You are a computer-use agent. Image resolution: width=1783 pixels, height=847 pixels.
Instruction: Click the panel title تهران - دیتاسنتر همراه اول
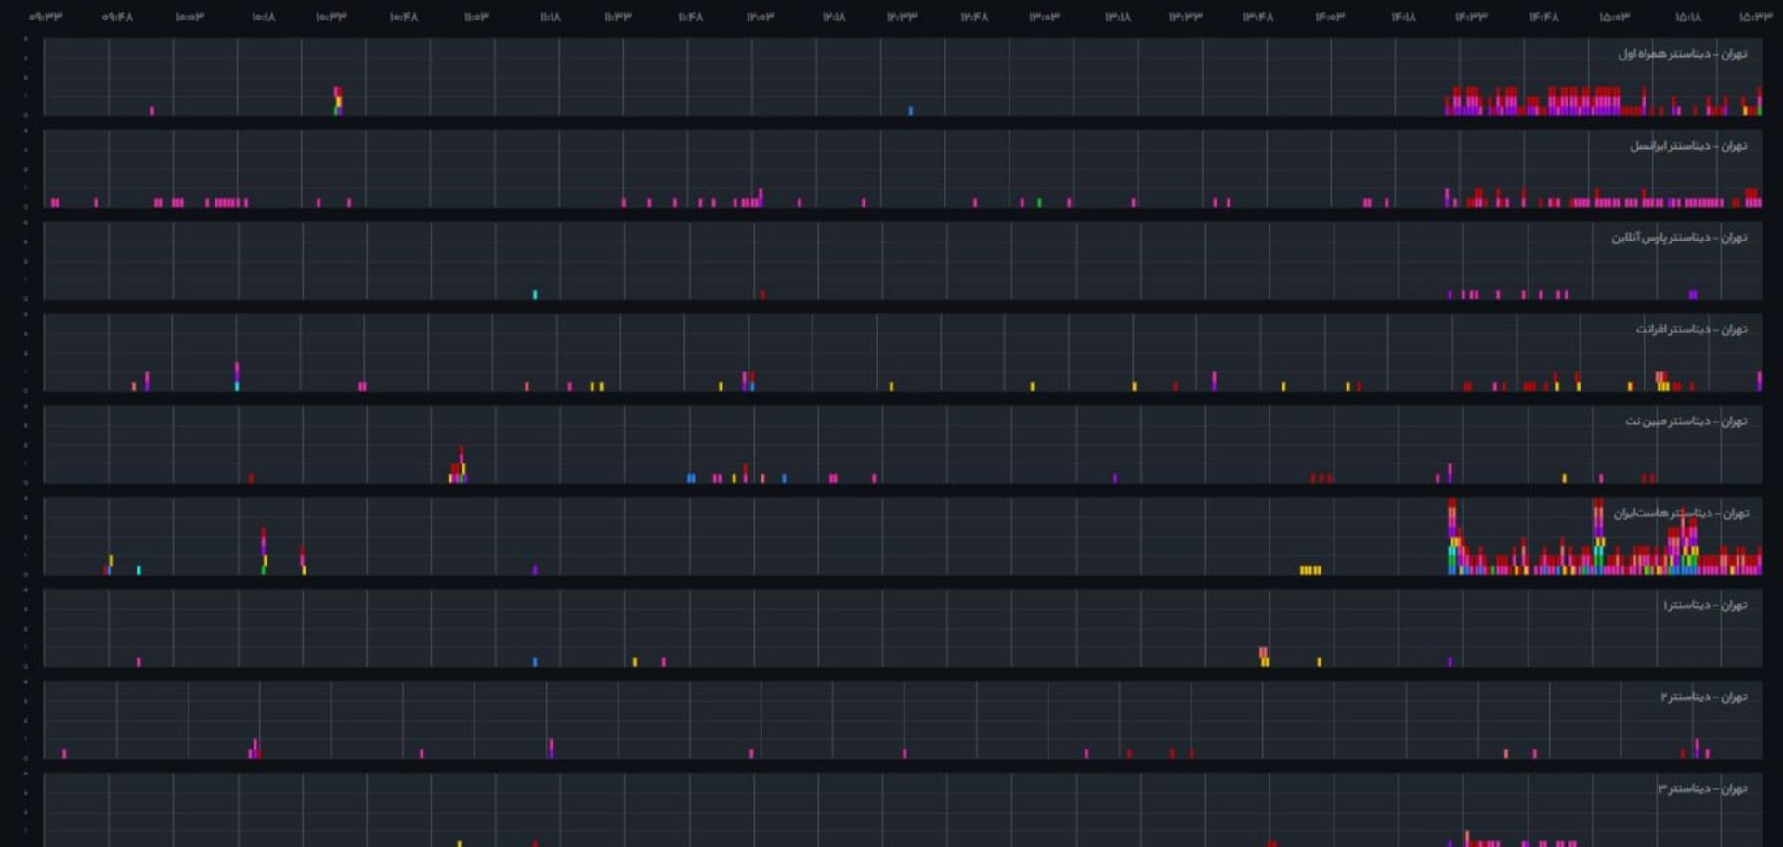click(x=1682, y=54)
